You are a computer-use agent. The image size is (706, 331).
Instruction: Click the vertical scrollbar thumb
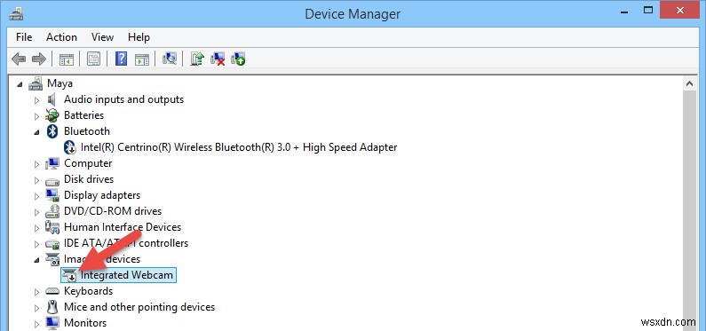coord(689,210)
